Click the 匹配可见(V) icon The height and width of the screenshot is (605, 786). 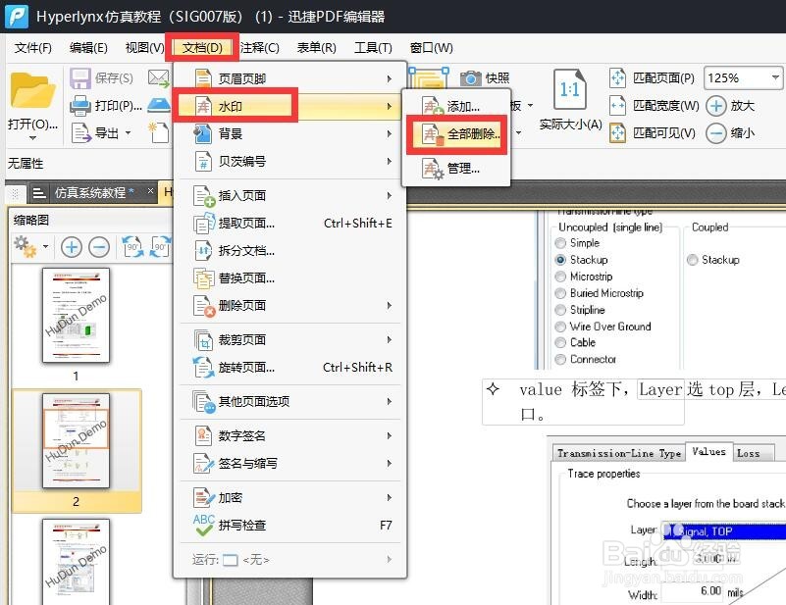(617, 133)
